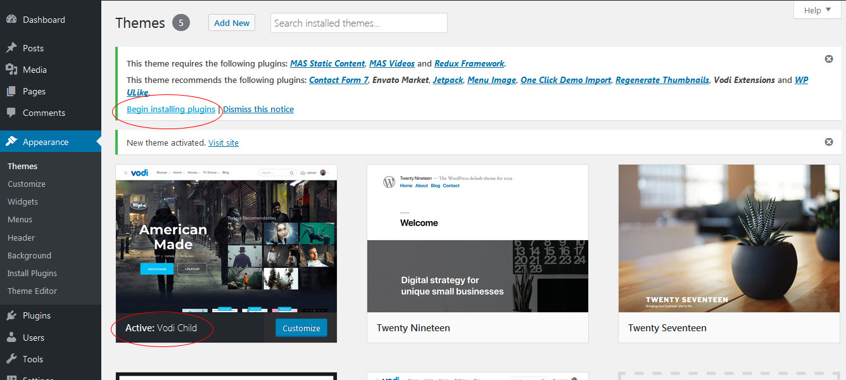The image size is (846, 380).
Task: Select the Twenty Seventeen theme thumbnail
Action: click(729, 238)
